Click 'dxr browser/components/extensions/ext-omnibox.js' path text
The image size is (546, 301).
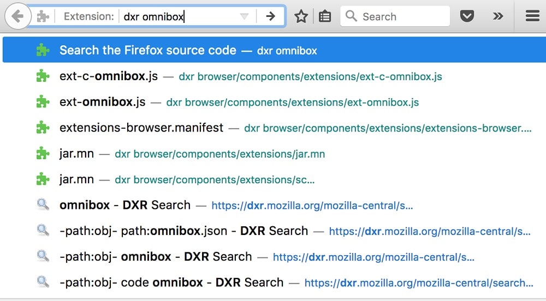(x=293, y=102)
